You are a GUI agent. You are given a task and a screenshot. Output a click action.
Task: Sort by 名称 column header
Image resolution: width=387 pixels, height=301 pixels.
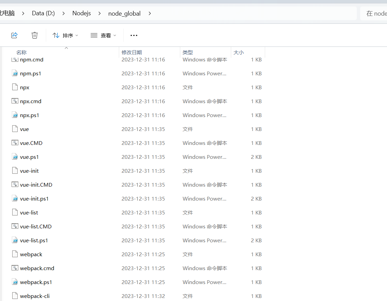pos(21,52)
